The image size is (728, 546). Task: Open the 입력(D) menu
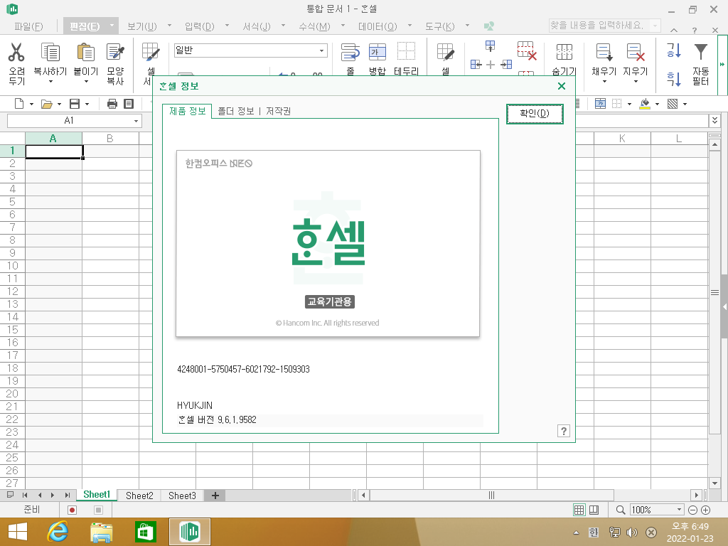pyautogui.click(x=200, y=26)
